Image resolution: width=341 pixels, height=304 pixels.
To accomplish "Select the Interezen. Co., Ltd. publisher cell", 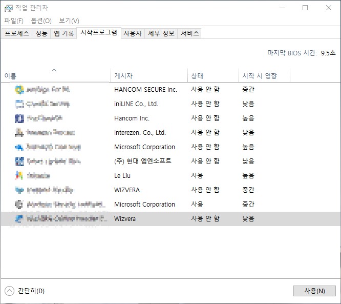I will pyautogui.click(x=140, y=133).
